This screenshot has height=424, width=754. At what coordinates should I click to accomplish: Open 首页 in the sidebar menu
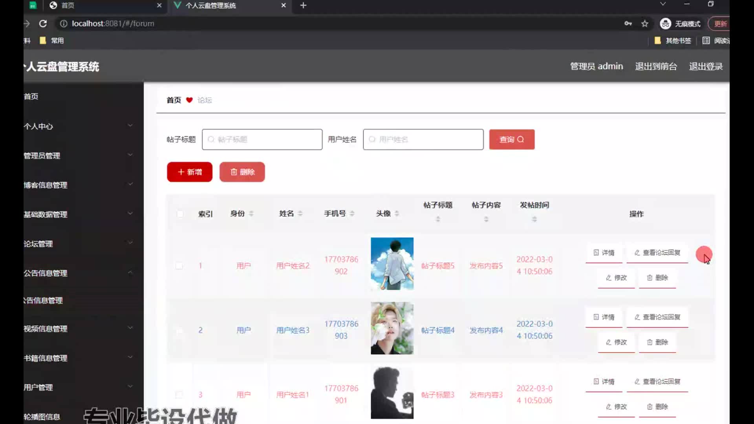[31, 96]
